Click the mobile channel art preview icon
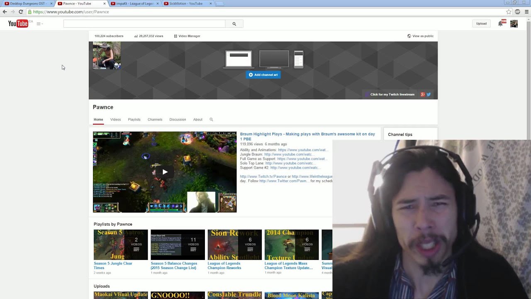 (299, 59)
